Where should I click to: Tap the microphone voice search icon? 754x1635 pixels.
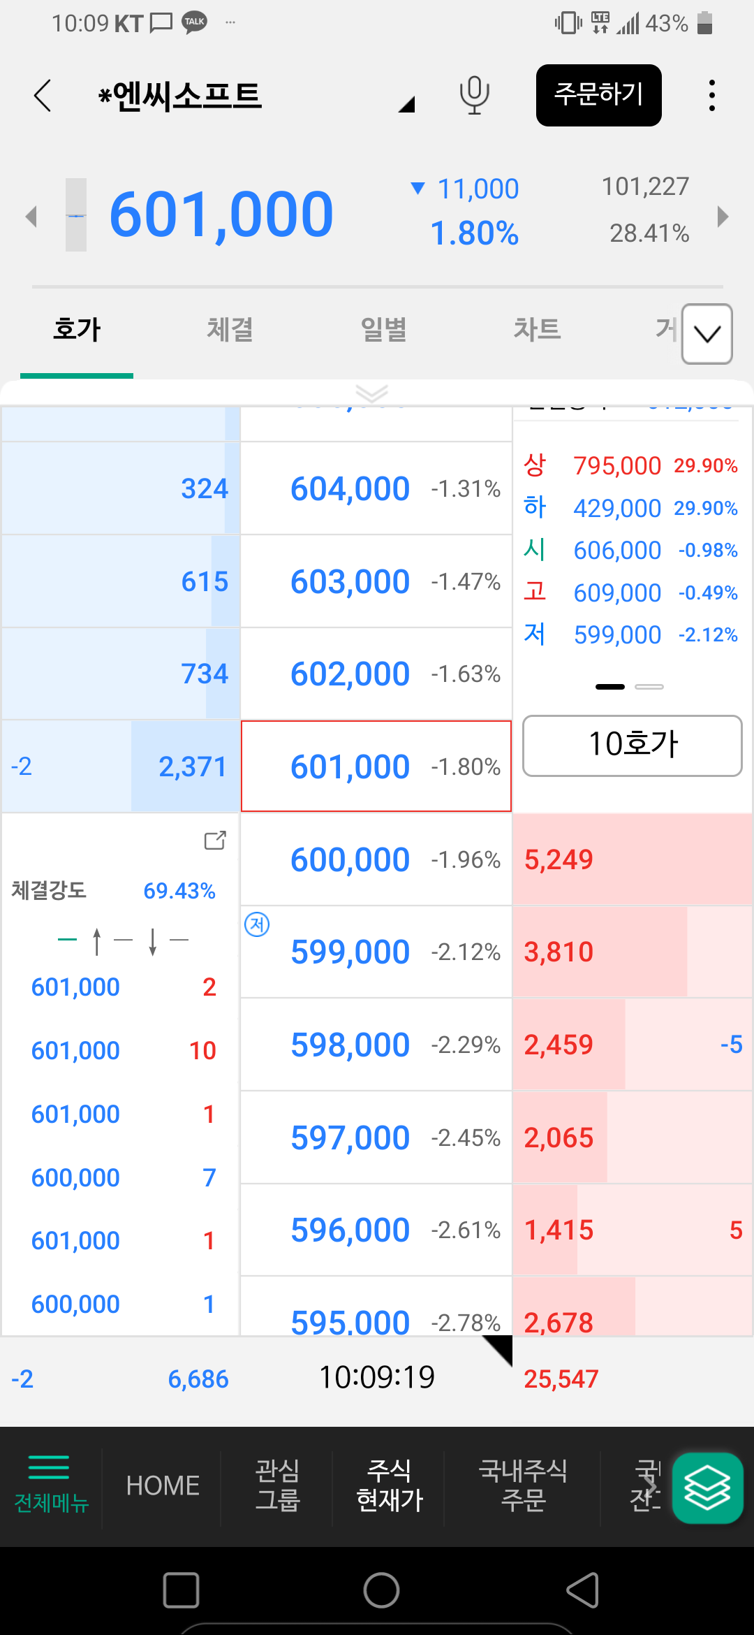click(x=474, y=95)
